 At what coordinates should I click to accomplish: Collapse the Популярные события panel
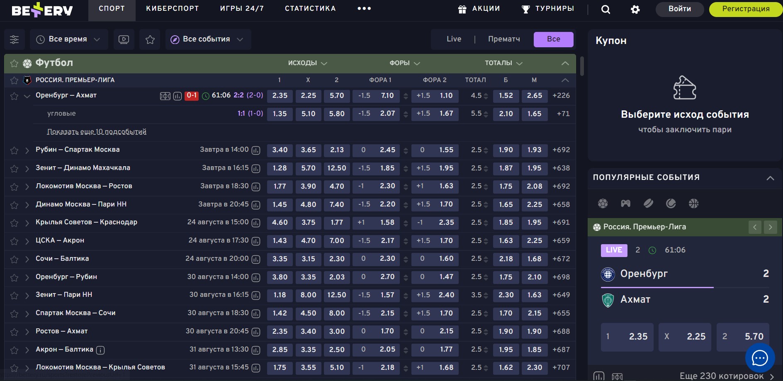(x=770, y=178)
